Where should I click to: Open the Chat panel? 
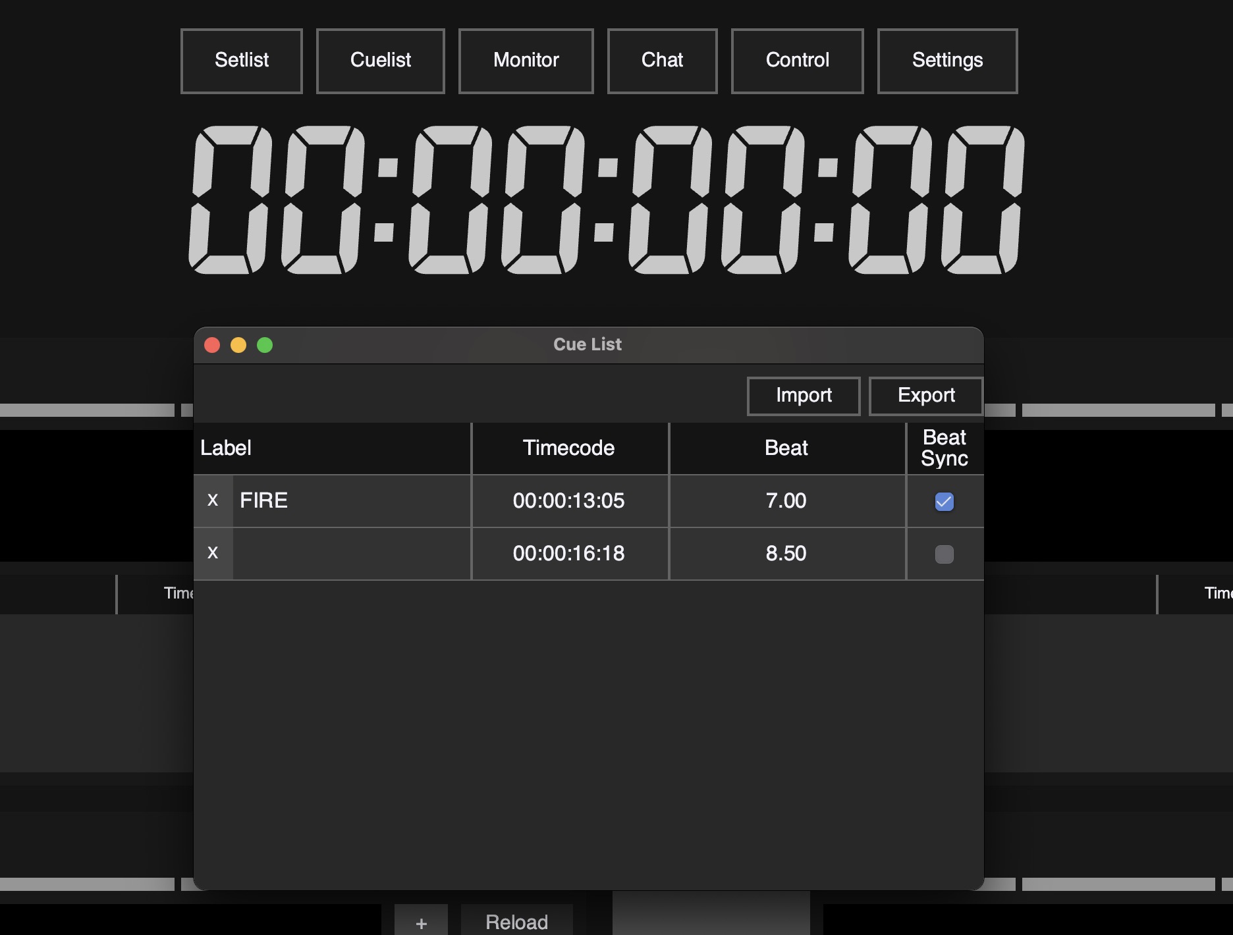663,61
